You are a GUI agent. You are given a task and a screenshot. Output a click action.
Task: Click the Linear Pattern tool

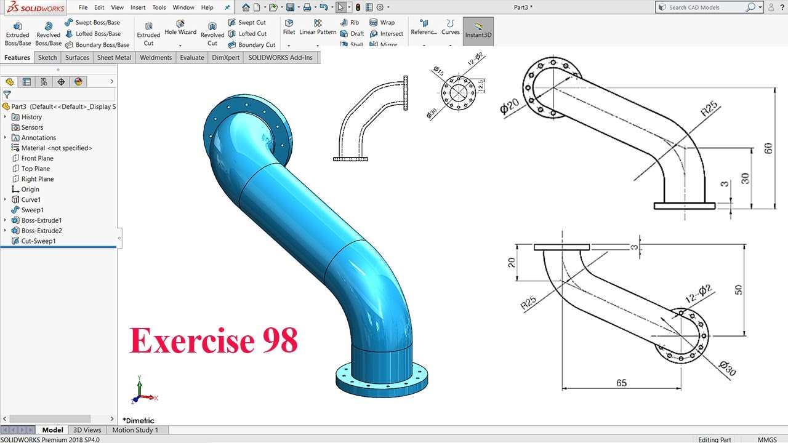tap(318, 28)
